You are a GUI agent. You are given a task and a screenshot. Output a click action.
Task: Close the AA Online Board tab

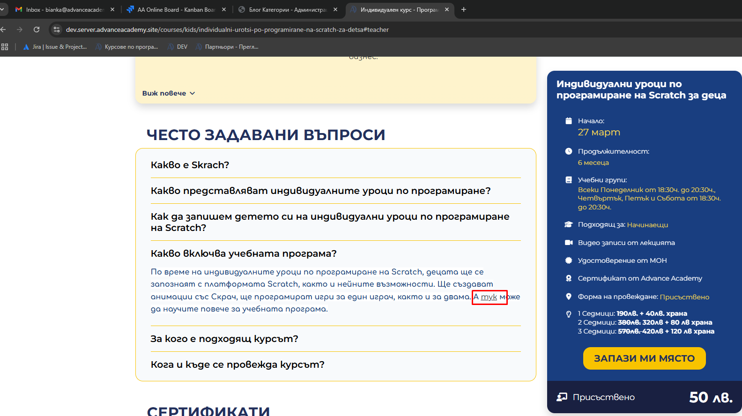click(224, 9)
